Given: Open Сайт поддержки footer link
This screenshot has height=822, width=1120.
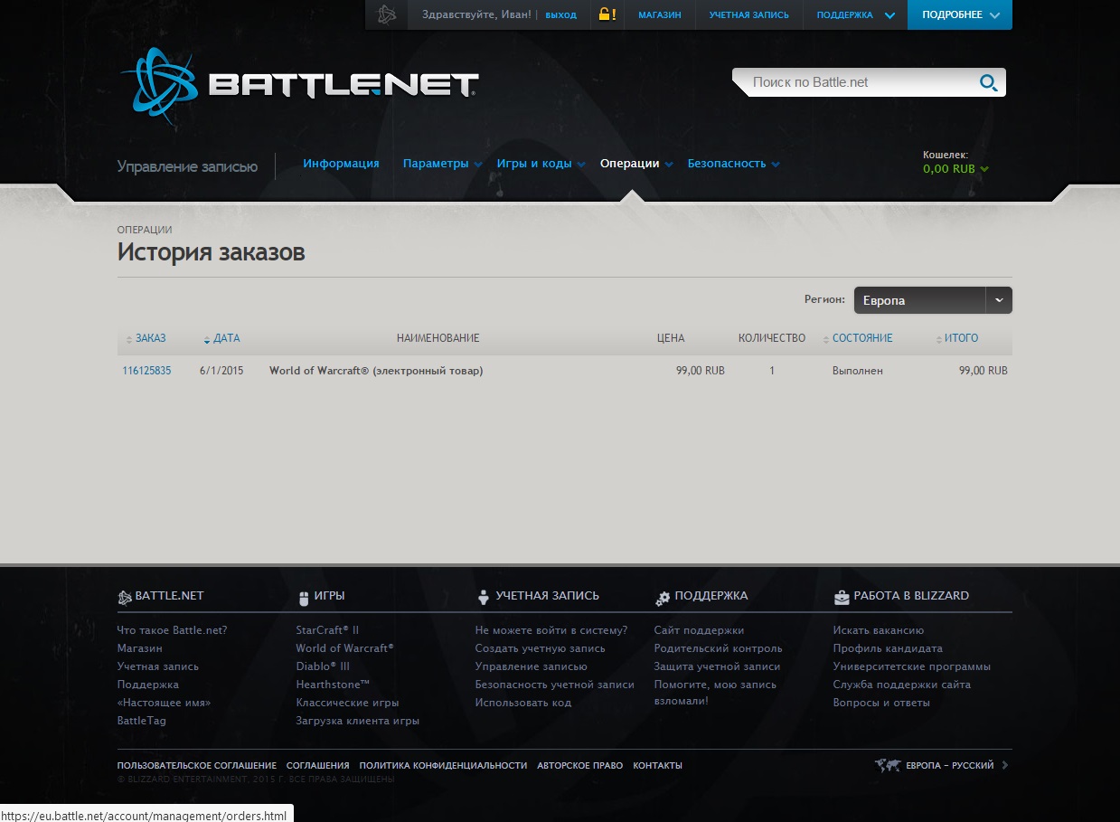Looking at the screenshot, I should 699,630.
